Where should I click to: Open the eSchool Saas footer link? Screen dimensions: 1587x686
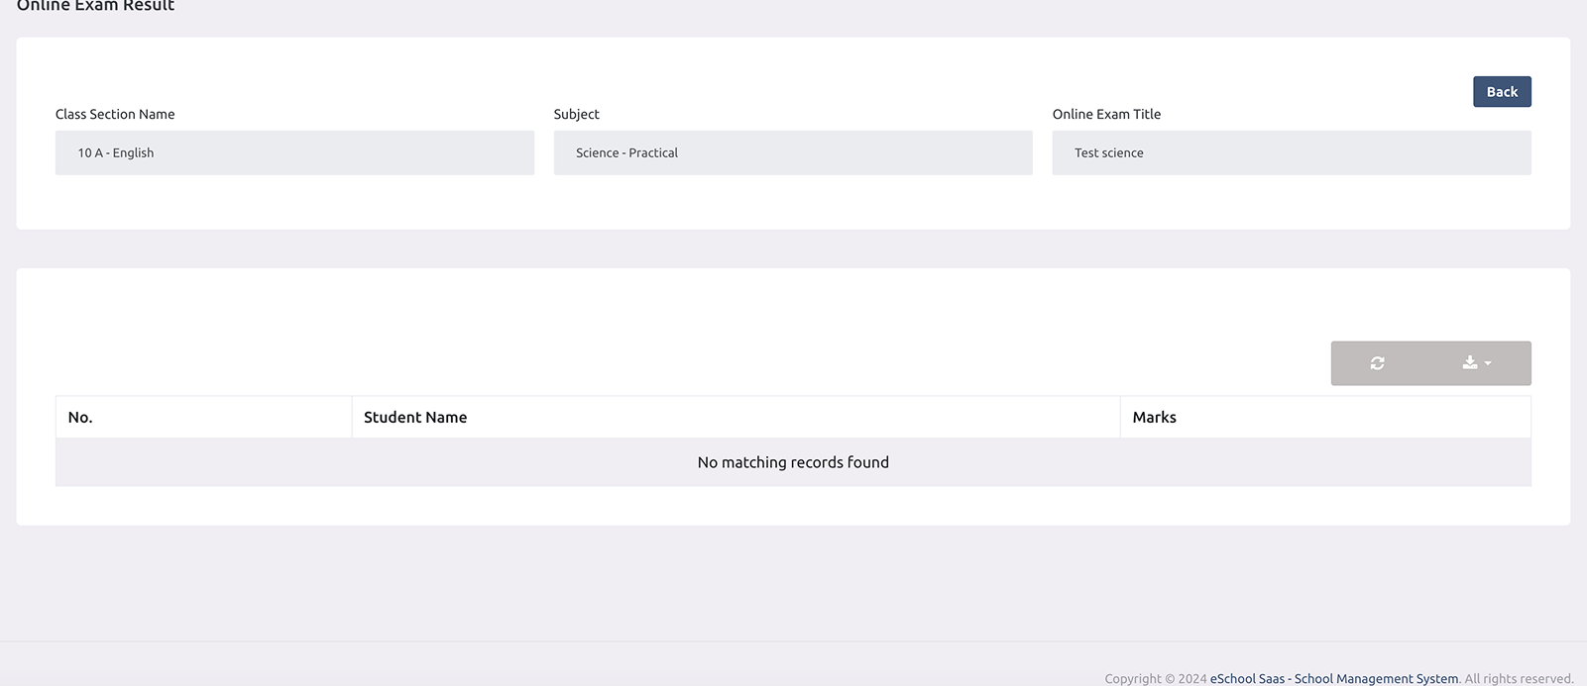1246,679
